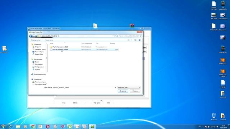230x129 pixels.
Task: Go back with the dialog's back arrow
Action: [x=31, y=36]
